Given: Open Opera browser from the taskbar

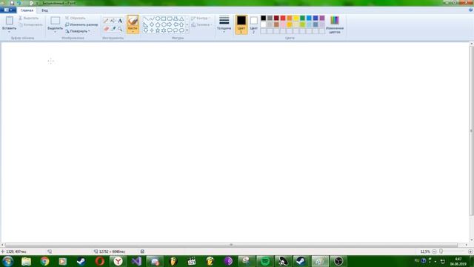Looking at the screenshot, I should (100, 261).
